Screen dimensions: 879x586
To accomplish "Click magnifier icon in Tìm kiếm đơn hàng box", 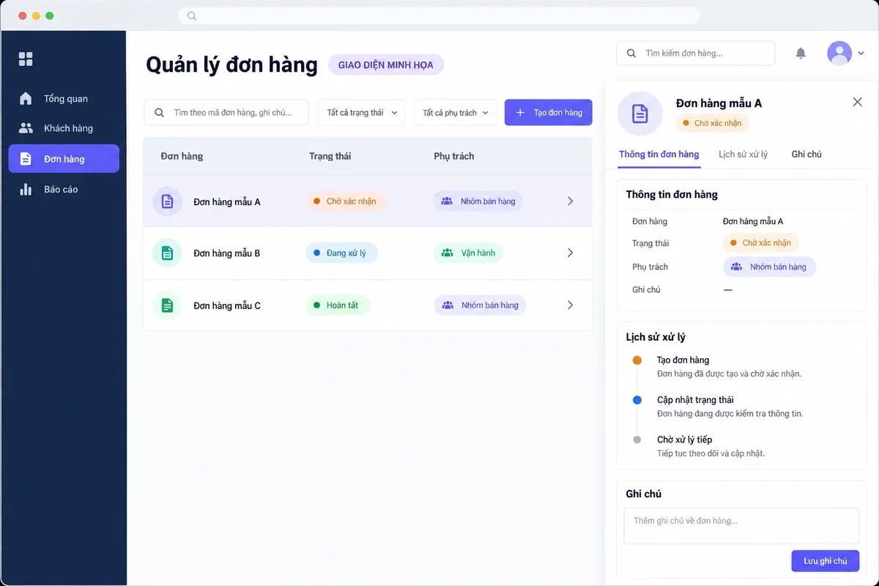I will [x=631, y=53].
